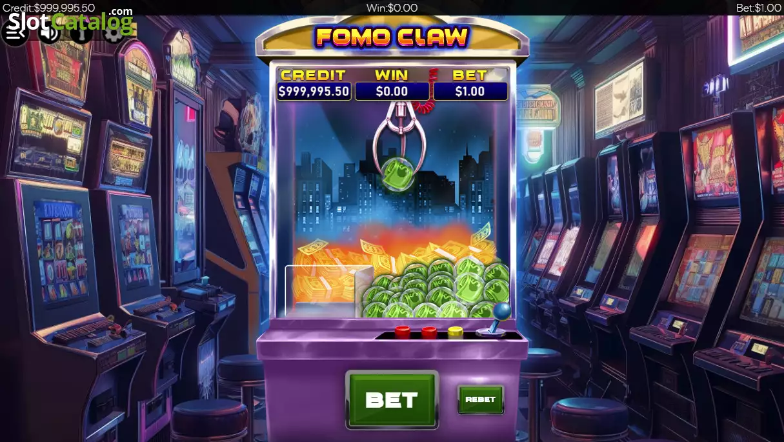Collapse the menu using the hamburger icon
This screenshot has width=784, height=442.
point(15,32)
